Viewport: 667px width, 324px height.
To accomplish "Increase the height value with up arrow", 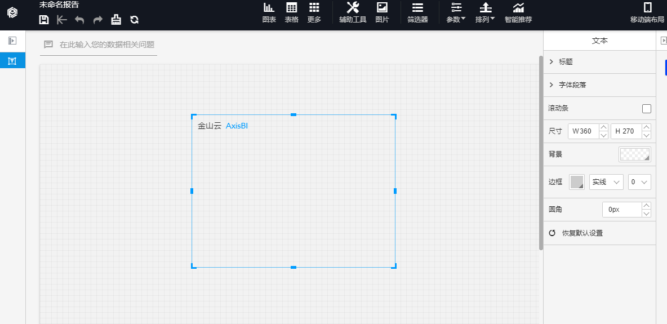I will point(647,127).
